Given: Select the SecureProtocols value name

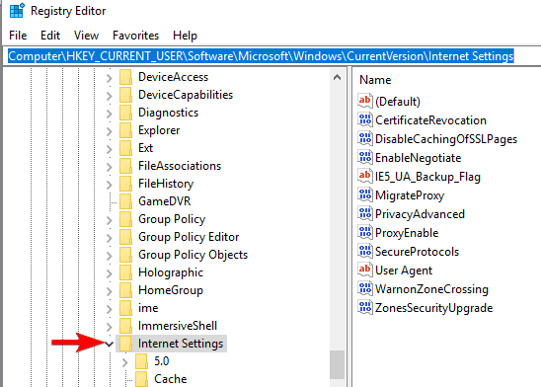Looking at the screenshot, I should coord(418,252).
